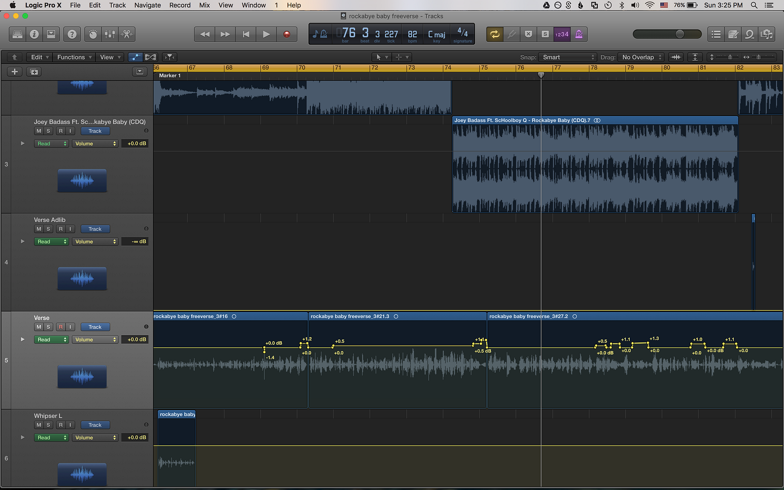Image resolution: width=784 pixels, height=490 pixels.
Task: Open the Smart Controls knob icon
Action: point(93,34)
